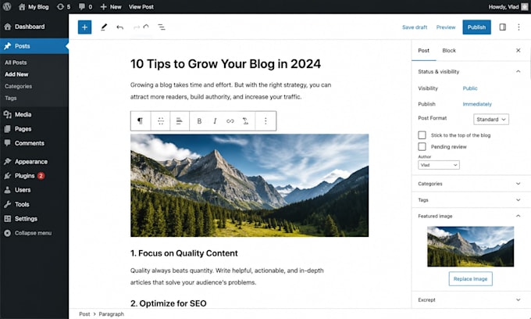Screen dimensions: 531x319
Task: Open the My Blog site link
Action: click(x=34, y=7)
